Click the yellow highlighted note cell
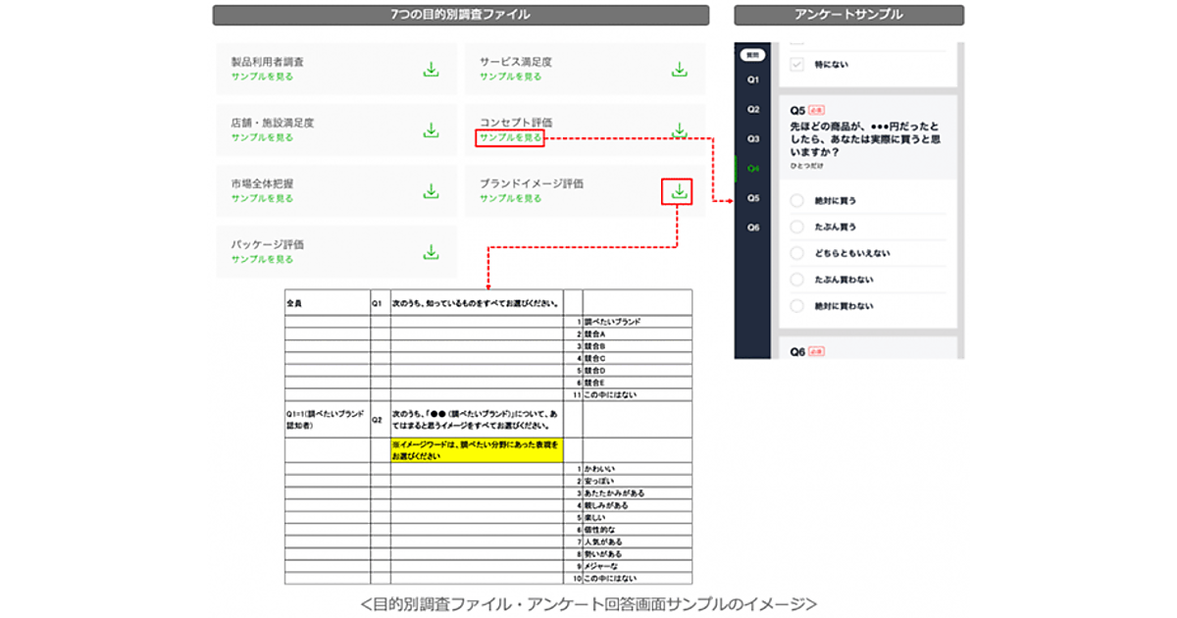Screen dimensions: 1177x618 click(477, 450)
